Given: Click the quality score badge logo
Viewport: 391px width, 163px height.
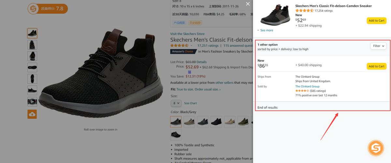Looking at the screenshot, I should tap(33, 8).
